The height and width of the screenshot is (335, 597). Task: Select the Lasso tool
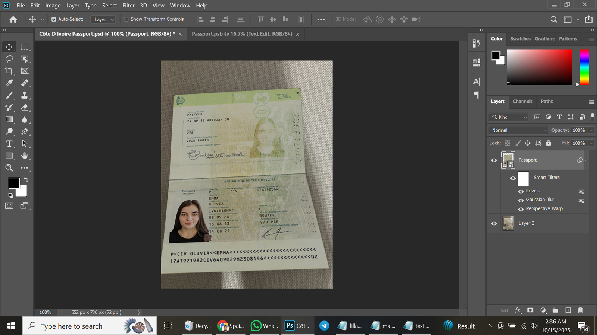point(9,59)
